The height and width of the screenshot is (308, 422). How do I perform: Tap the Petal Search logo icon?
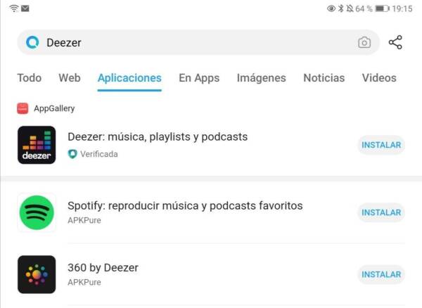tap(32, 42)
